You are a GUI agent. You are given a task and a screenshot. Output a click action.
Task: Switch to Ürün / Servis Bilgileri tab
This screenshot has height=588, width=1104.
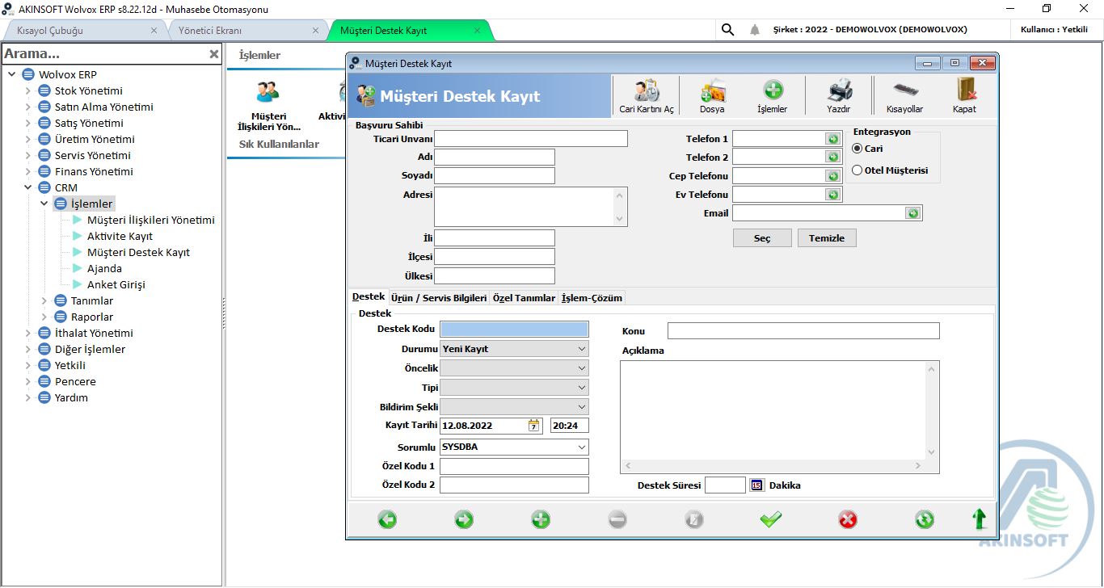click(x=439, y=298)
